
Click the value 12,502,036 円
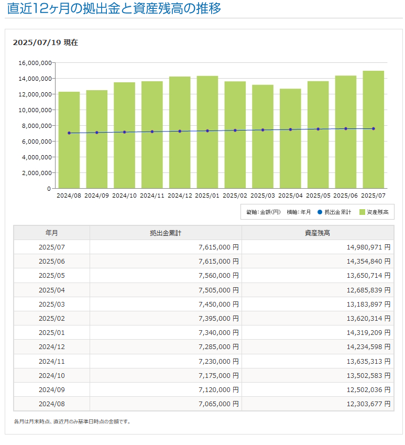tap(368, 389)
